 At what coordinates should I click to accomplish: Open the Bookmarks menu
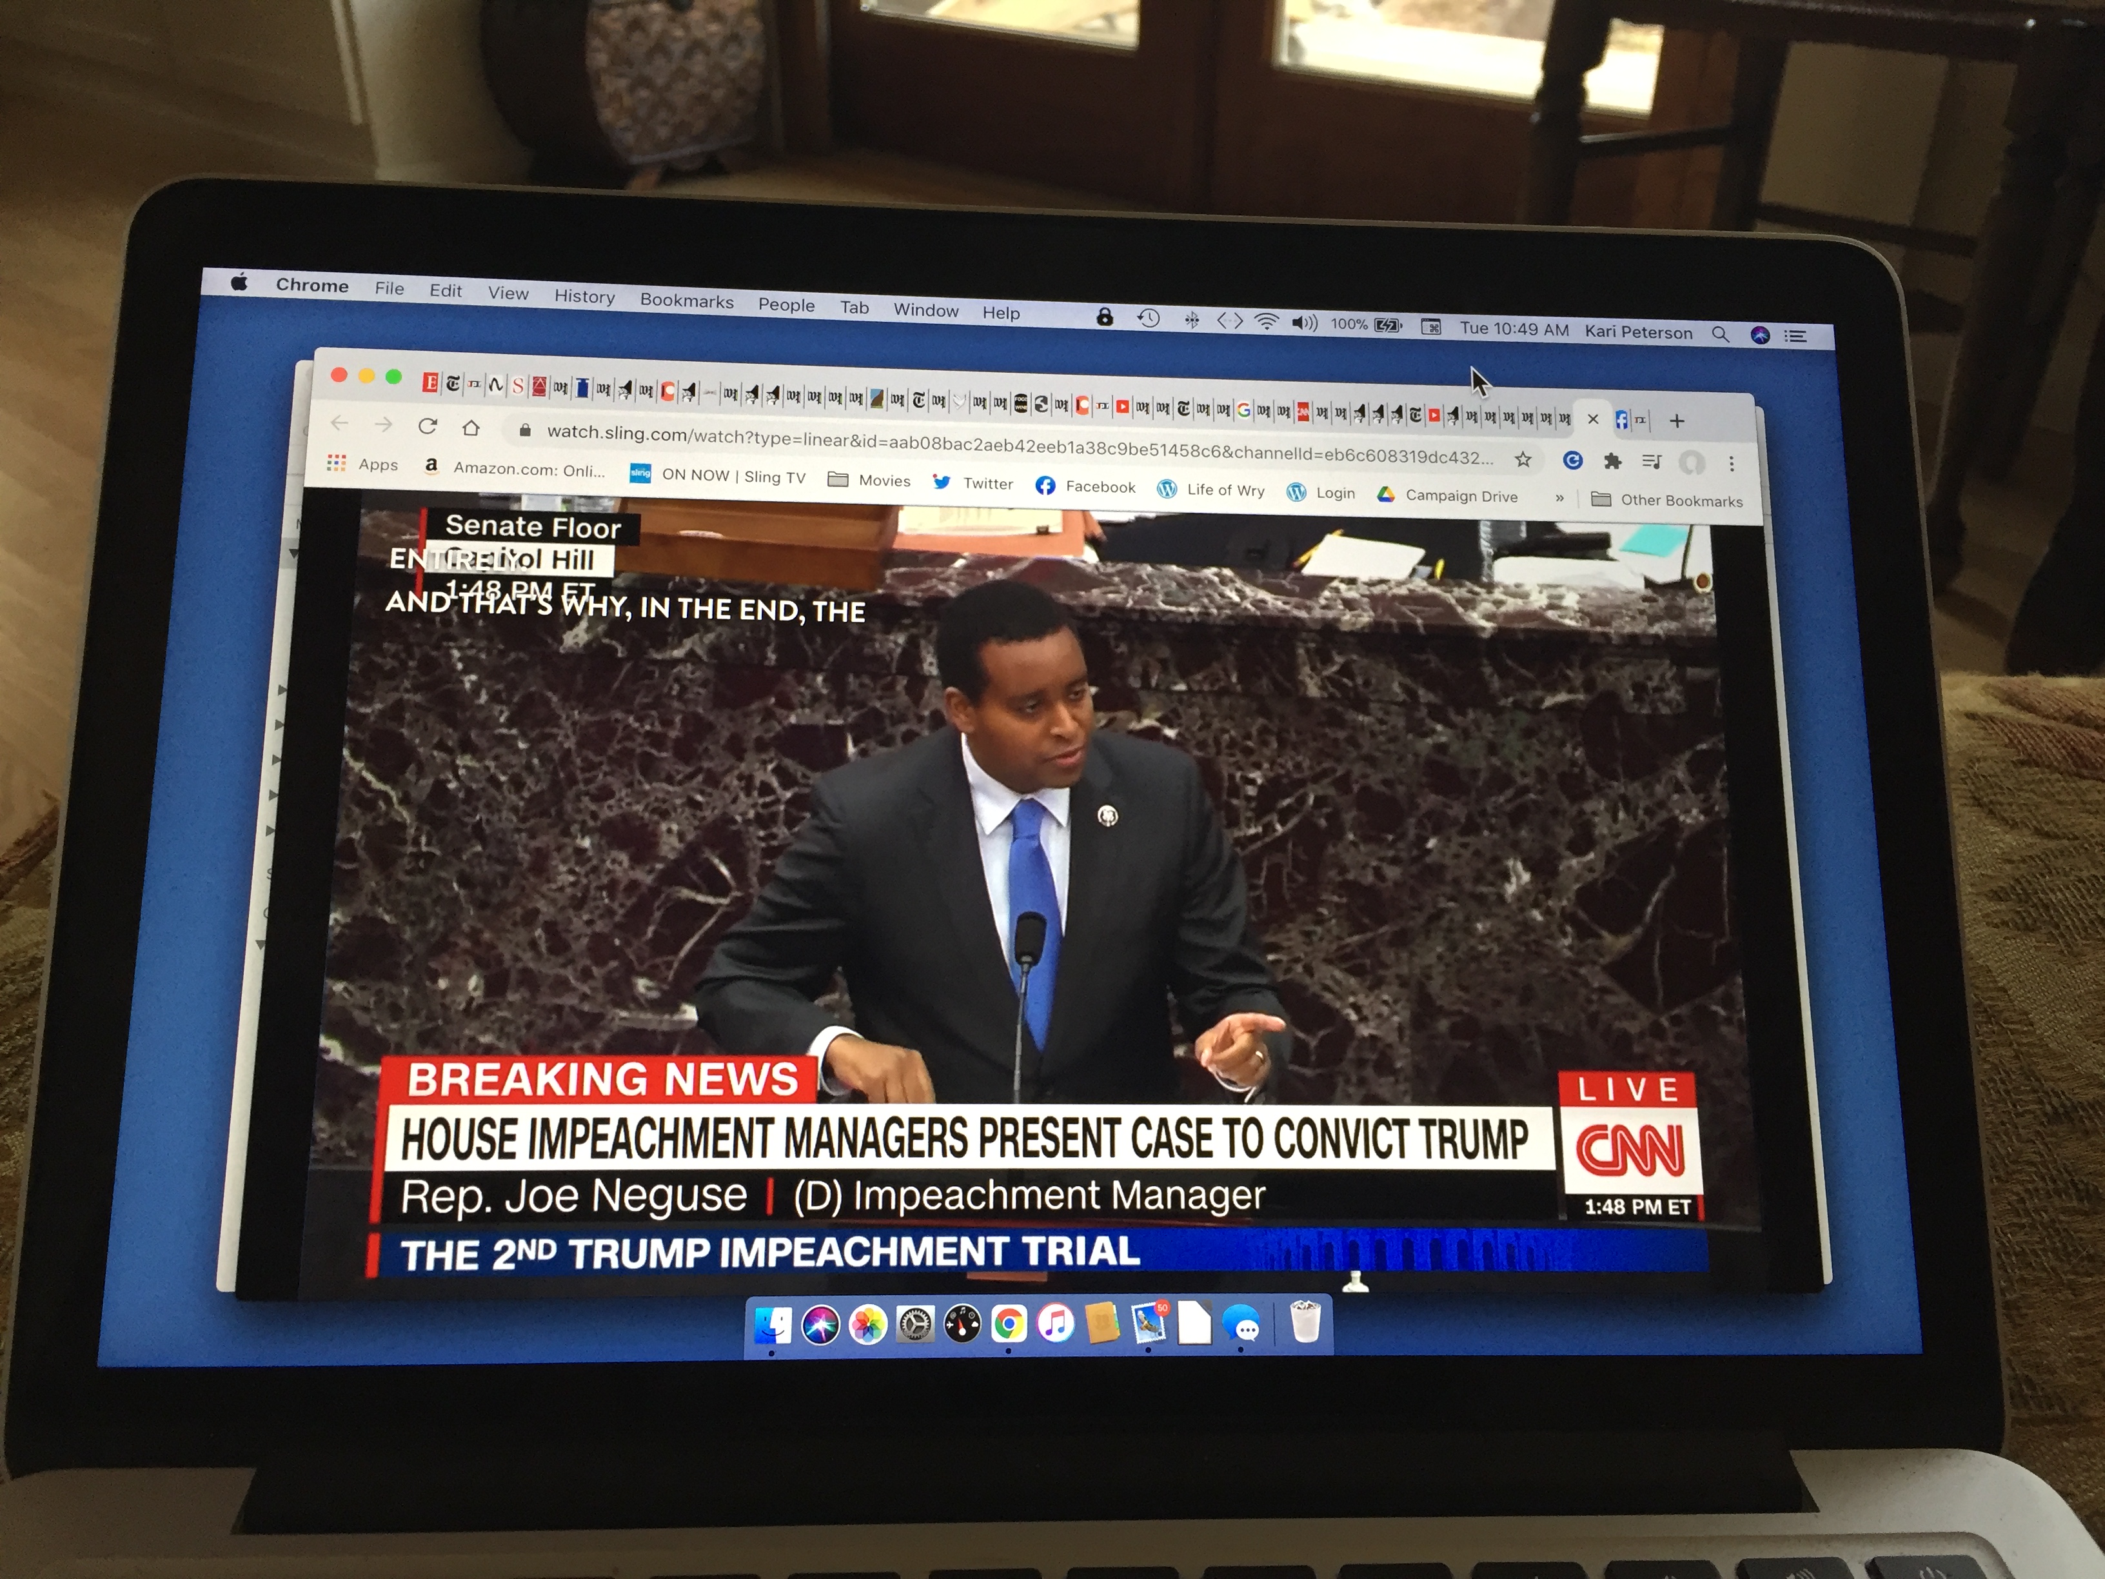686,301
